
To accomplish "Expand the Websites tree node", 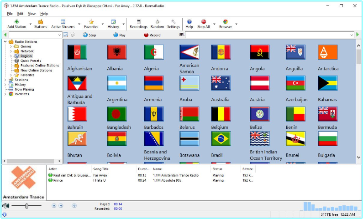I will pyautogui.click(x=5, y=94).
